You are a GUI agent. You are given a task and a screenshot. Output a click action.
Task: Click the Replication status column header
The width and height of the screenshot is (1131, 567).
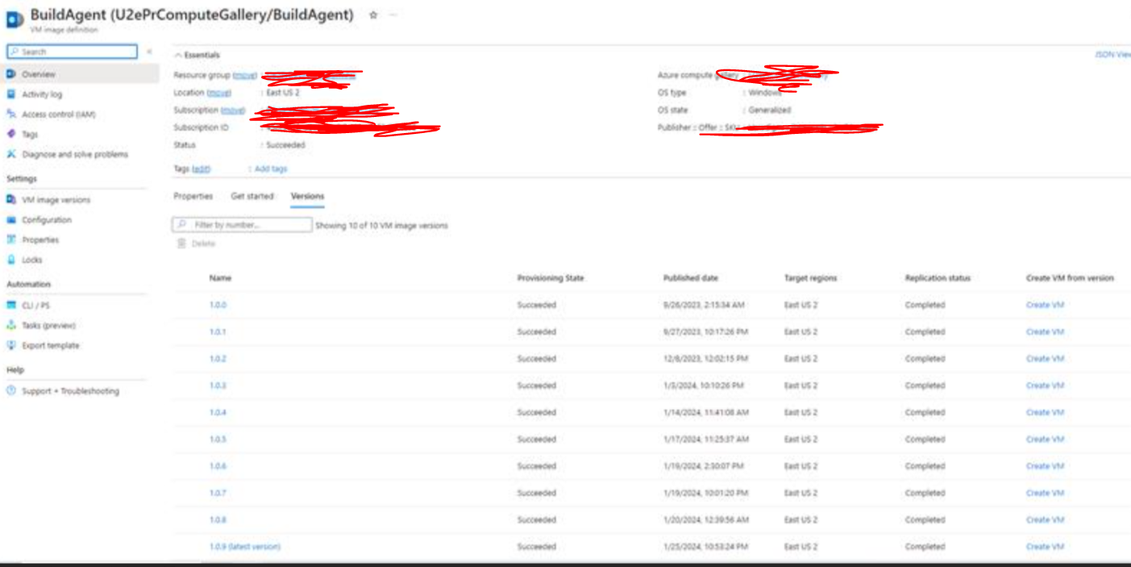click(x=938, y=278)
